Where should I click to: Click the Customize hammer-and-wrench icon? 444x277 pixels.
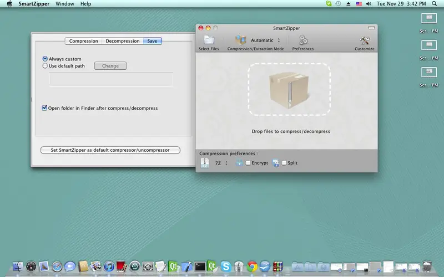[365, 40]
